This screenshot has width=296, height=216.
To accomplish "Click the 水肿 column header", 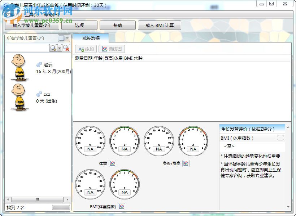I will 138,58.
